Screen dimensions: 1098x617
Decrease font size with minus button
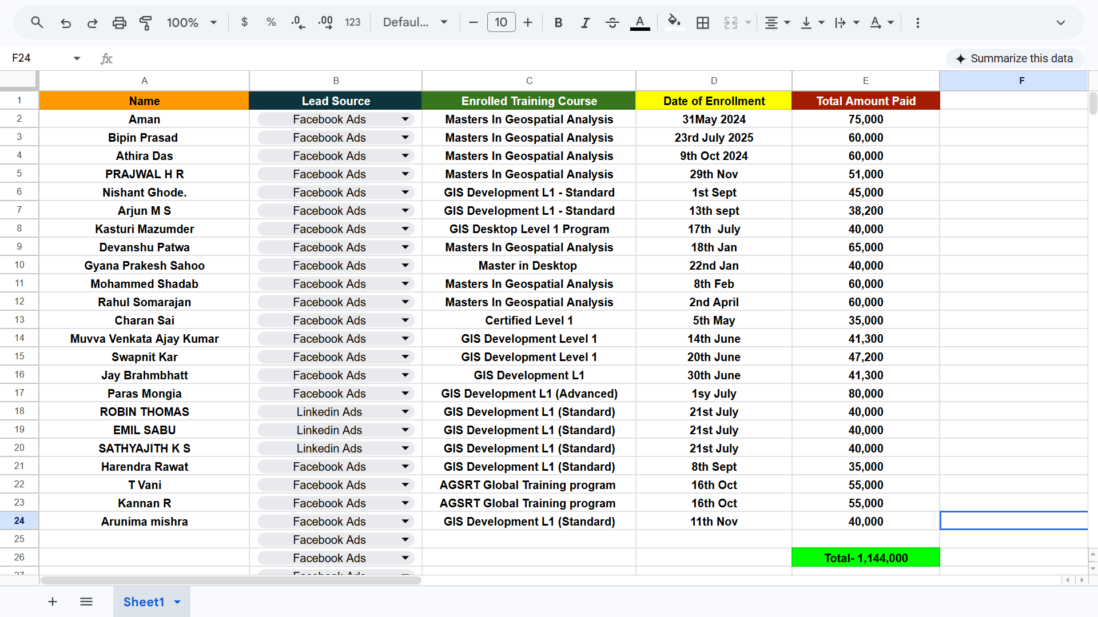474,22
